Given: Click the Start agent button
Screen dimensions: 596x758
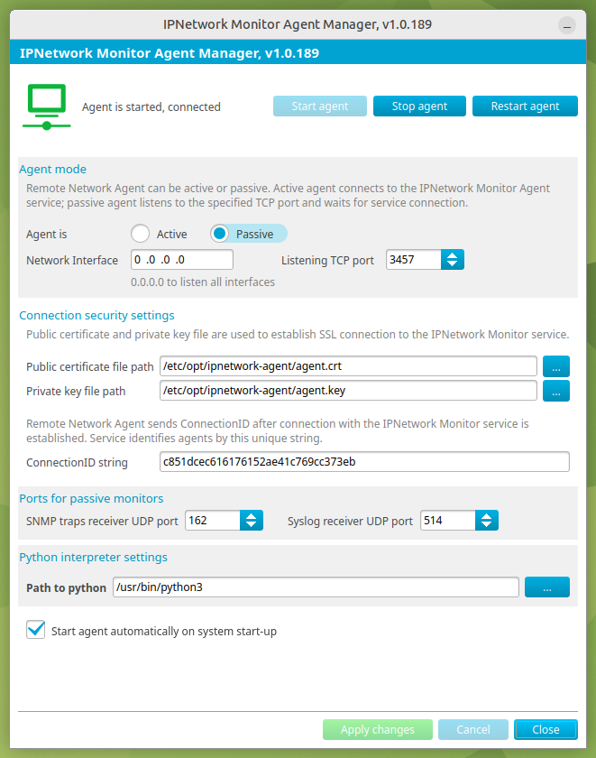Looking at the screenshot, I should (320, 106).
